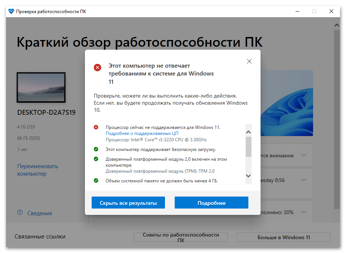The width and height of the screenshot is (346, 253).
Task: Click the '4 ГБ ОЗУ' memory text
Action: point(26,127)
